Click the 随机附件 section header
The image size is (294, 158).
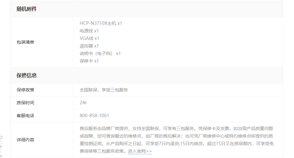coord(27,9)
